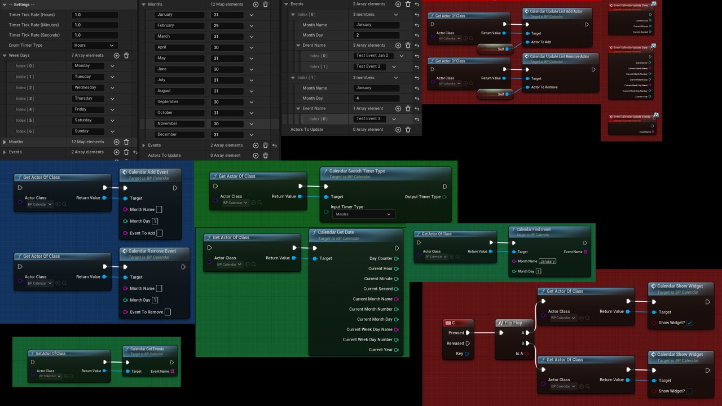The width and height of the screenshot is (722, 406).
Task: Open chevron next to January 31 value
Action: pyautogui.click(x=251, y=15)
